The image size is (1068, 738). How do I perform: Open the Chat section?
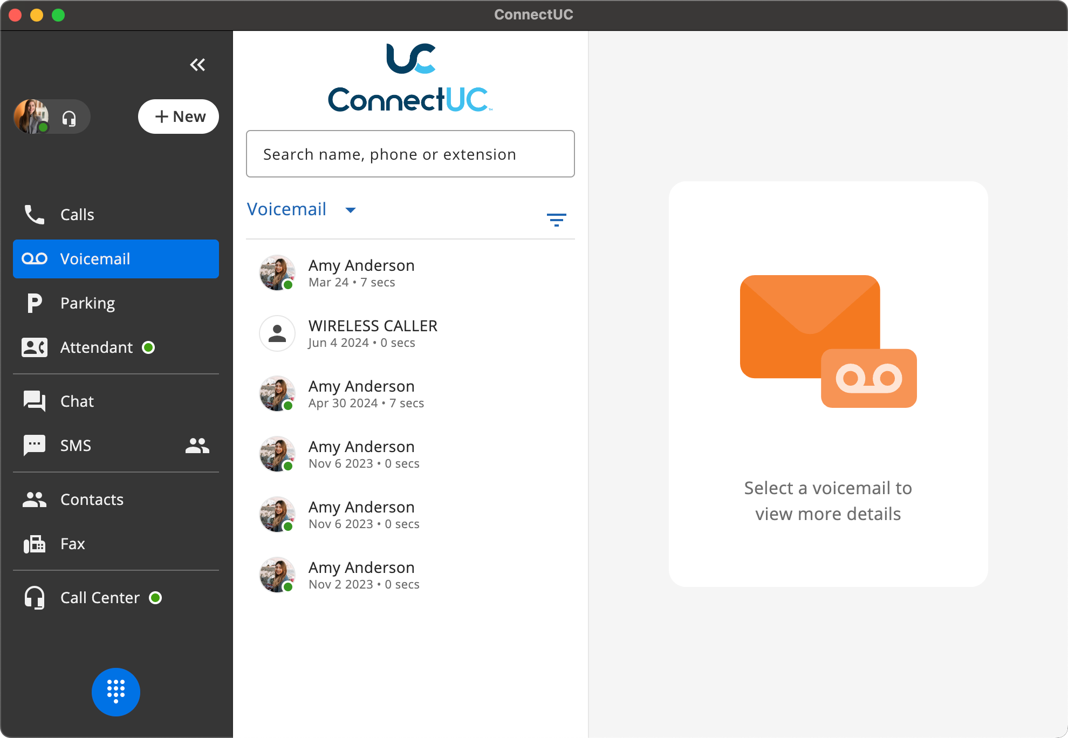point(77,401)
